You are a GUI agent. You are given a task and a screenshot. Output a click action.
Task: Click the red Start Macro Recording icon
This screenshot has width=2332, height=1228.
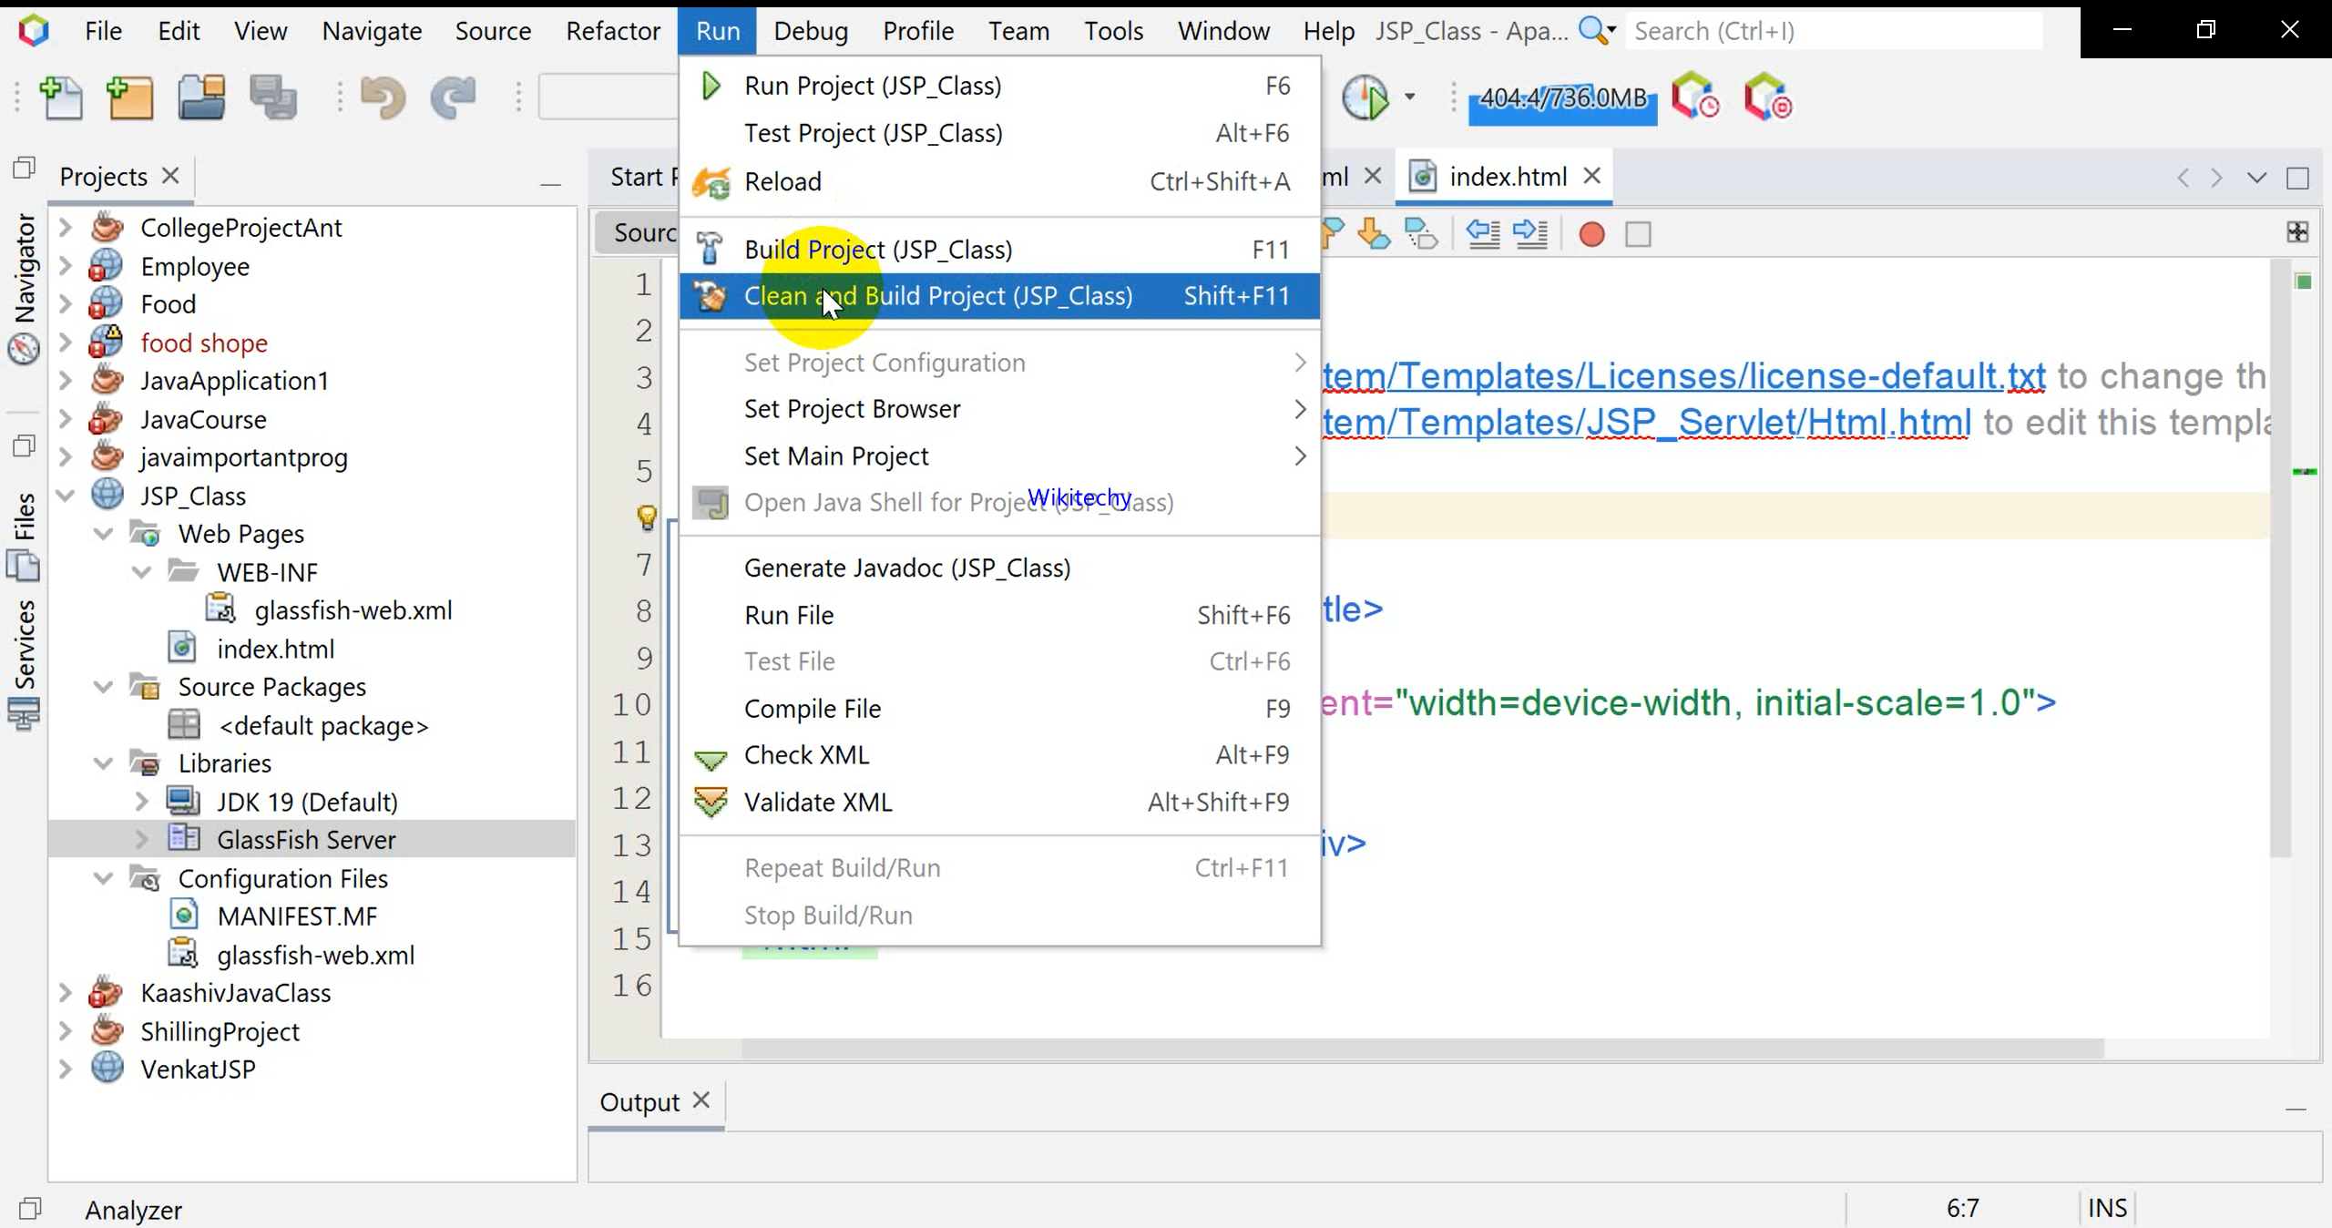coord(1591,235)
